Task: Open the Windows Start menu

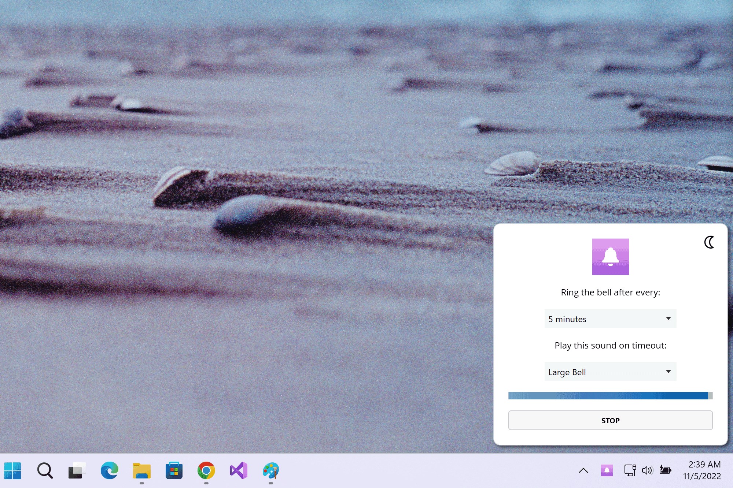Action: point(12,470)
